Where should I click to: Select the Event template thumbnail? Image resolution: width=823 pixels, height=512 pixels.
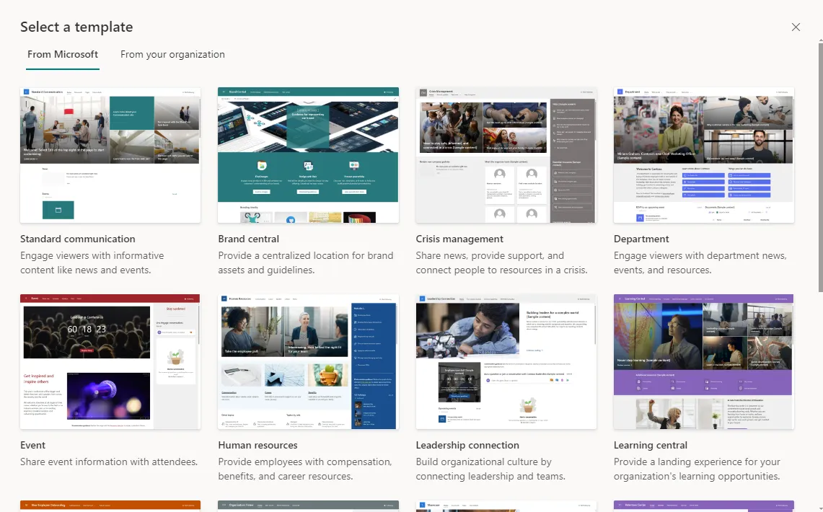coord(110,362)
